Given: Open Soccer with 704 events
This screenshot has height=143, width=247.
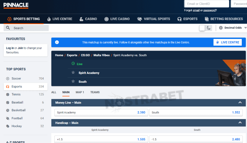Looking at the screenshot, I should click(26, 78).
